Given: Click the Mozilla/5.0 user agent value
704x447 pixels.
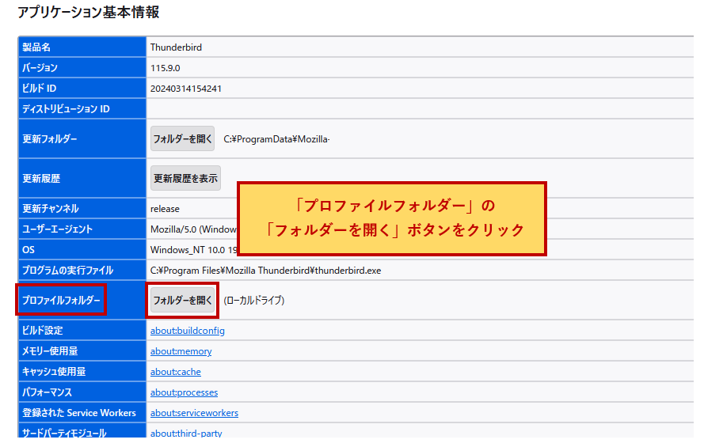Looking at the screenshot, I should [193, 229].
